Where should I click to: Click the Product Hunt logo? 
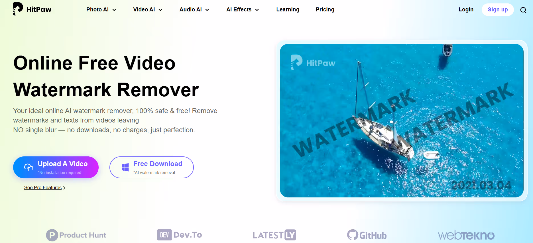point(76,235)
